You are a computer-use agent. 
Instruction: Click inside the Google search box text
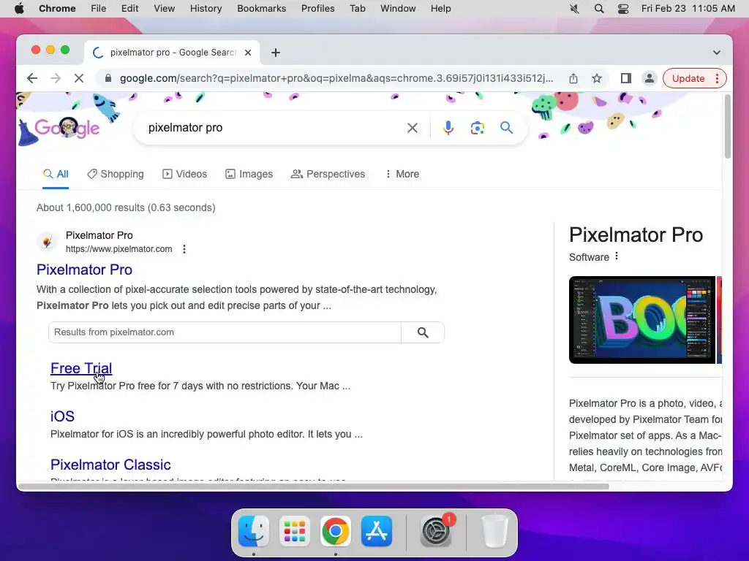185,128
